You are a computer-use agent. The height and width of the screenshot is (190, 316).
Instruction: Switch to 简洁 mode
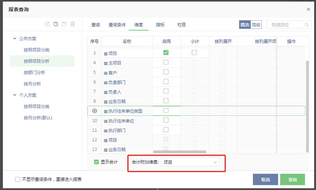pyautogui.click(x=245, y=24)
